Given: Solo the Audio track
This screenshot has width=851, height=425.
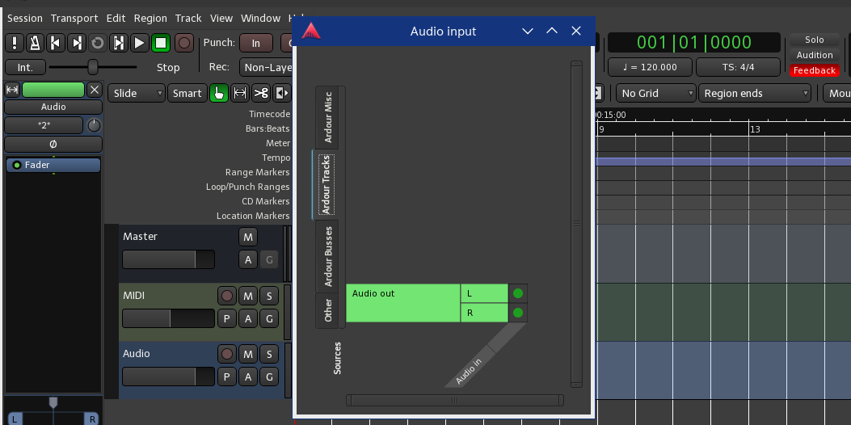Looking at the screenshot, I should 268,354.
